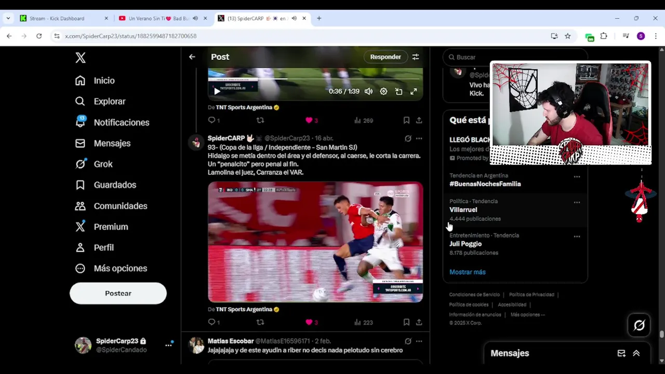Open Más opciones footer link
The width and height of the screenshot is (665, 374).
tap(527, 314)
